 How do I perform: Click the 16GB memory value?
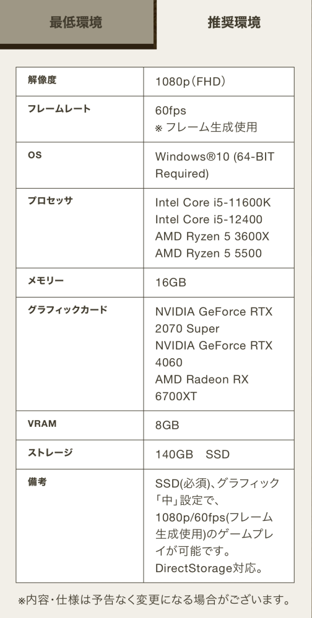(x=170, y=283)
